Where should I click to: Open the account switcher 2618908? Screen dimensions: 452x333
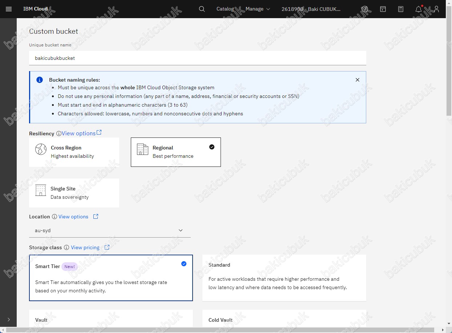(311, 9)
